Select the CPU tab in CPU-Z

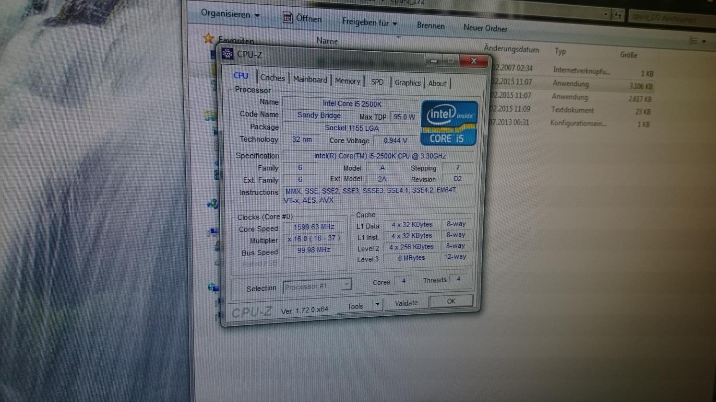pos(241,76)
